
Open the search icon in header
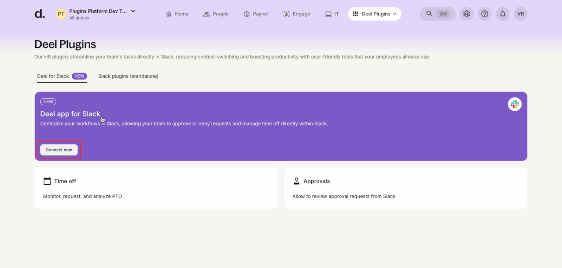(x=429, y=14)
